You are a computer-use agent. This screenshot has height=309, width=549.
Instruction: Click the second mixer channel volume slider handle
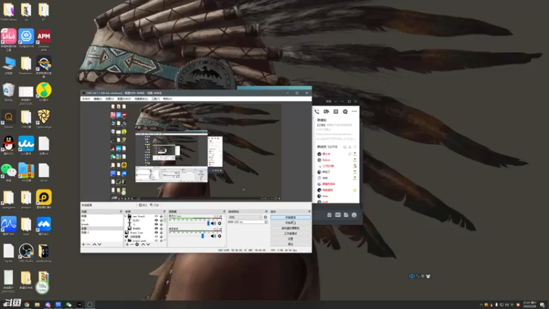coord(202,236)
